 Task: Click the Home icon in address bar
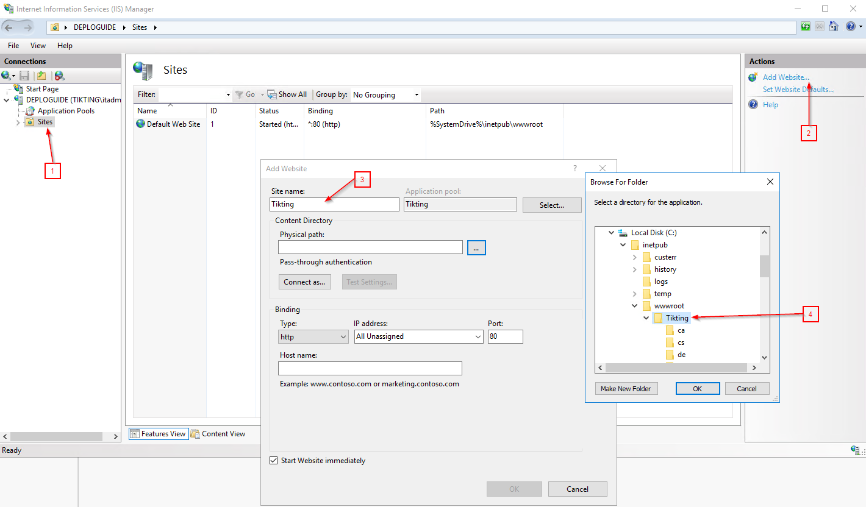(834, 27)
